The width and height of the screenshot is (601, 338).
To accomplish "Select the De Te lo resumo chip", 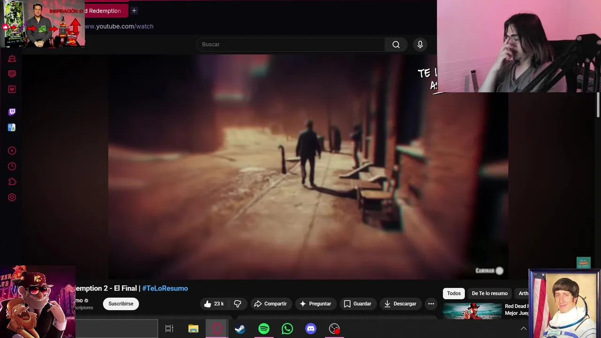I will click(490, 293).
